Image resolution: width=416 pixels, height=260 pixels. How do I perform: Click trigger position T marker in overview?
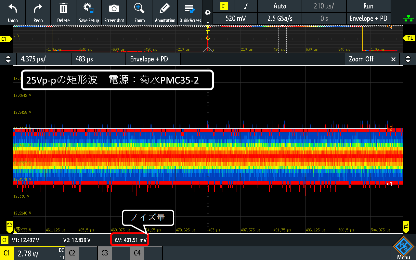[208, 32]
